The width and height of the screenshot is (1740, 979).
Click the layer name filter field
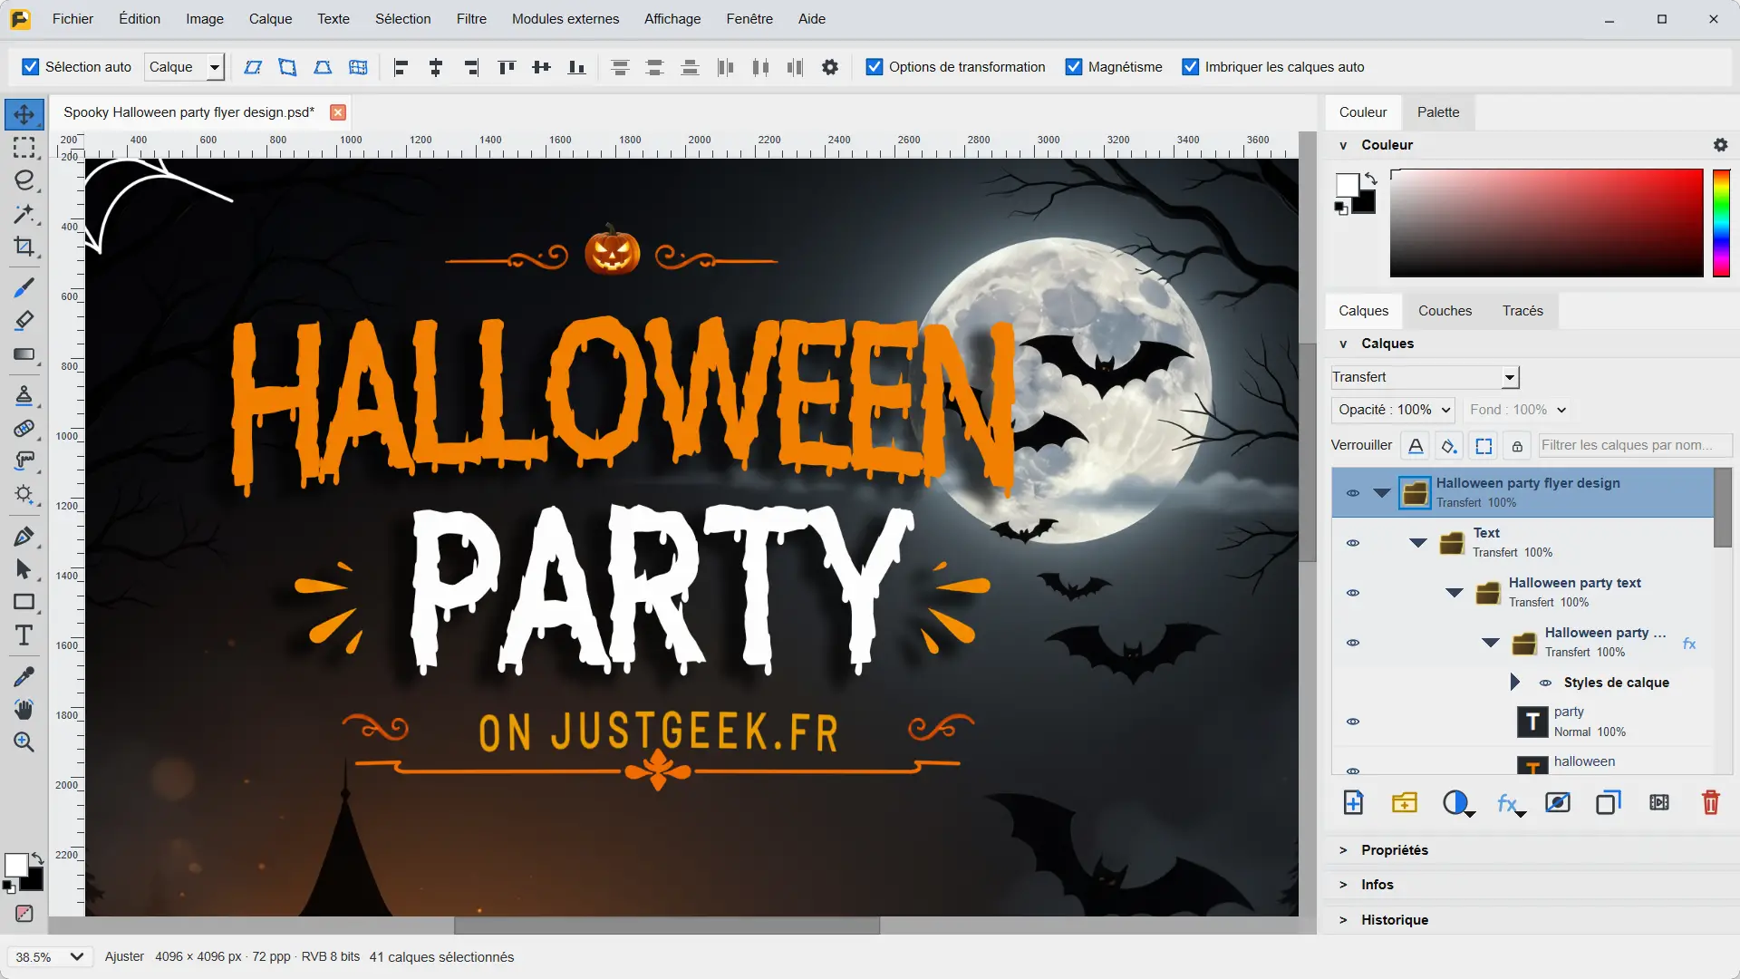click(1635, 446)
